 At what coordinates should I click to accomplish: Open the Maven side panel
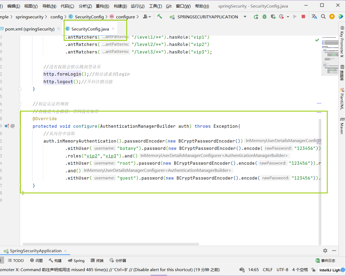[x=342, y=126]
